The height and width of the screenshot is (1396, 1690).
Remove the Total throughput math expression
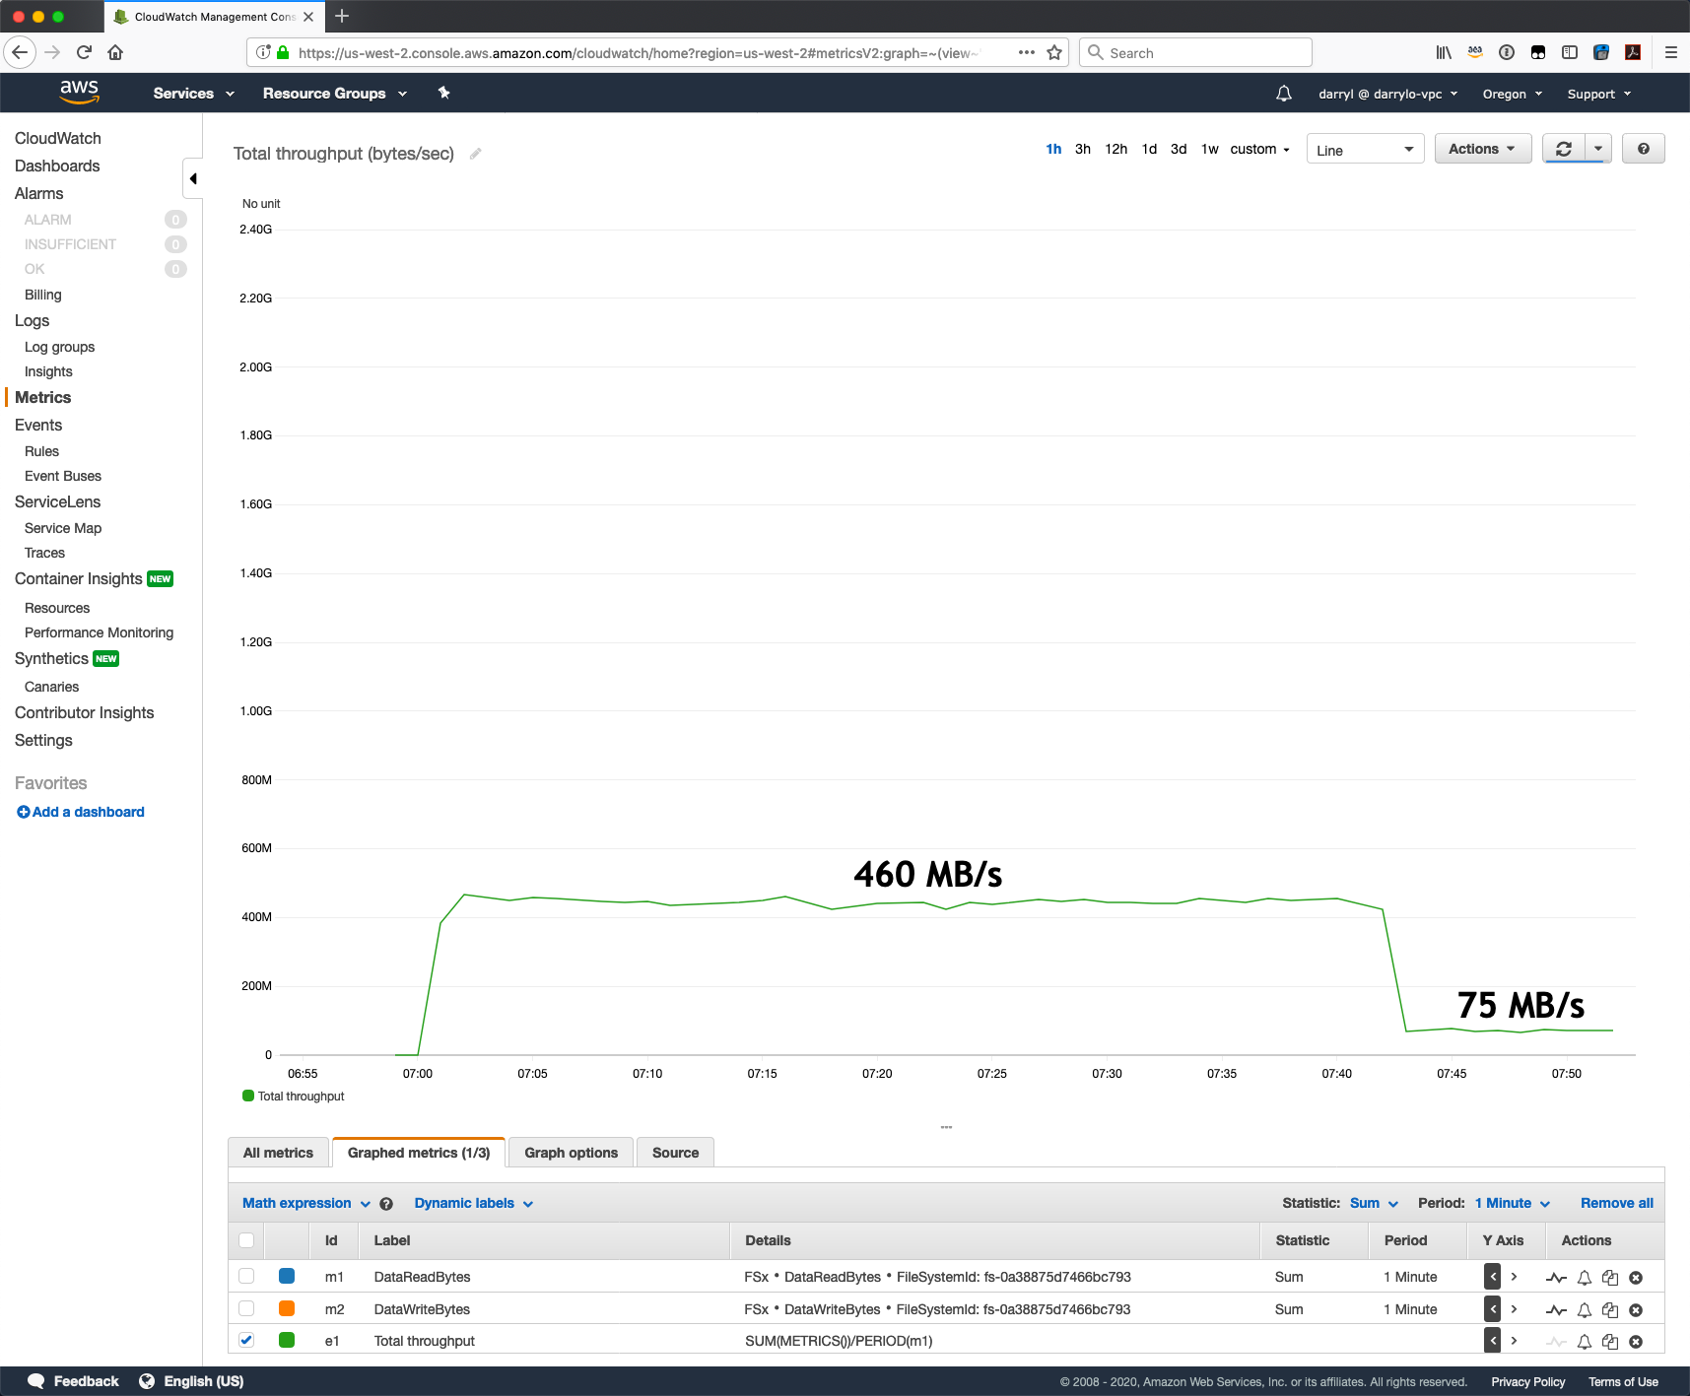pyautogui.click(x=1636, y=1341)
